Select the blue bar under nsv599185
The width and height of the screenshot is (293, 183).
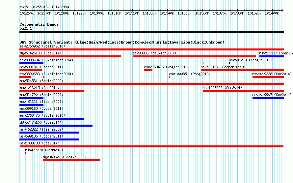pos(31,112)
